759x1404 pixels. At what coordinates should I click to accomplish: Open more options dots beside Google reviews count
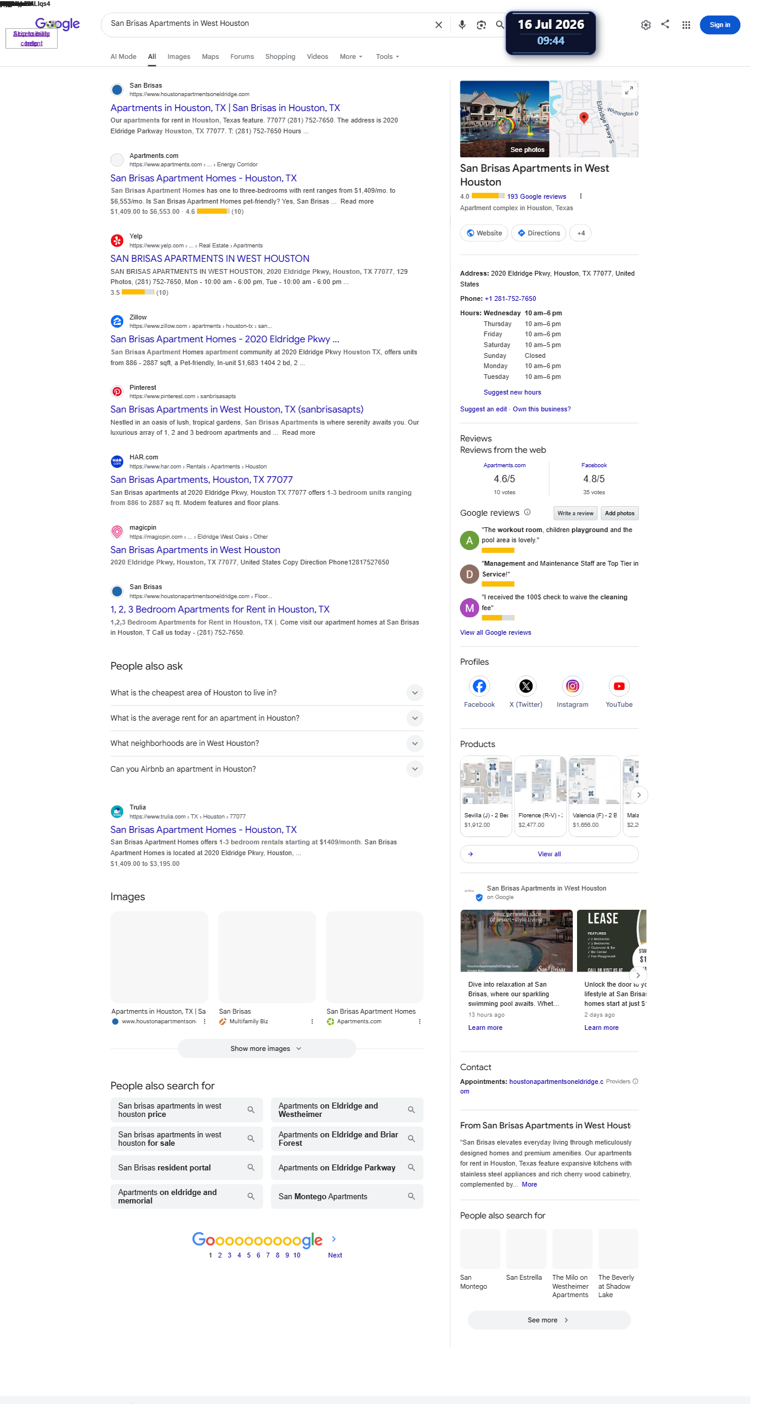point(581,196)
